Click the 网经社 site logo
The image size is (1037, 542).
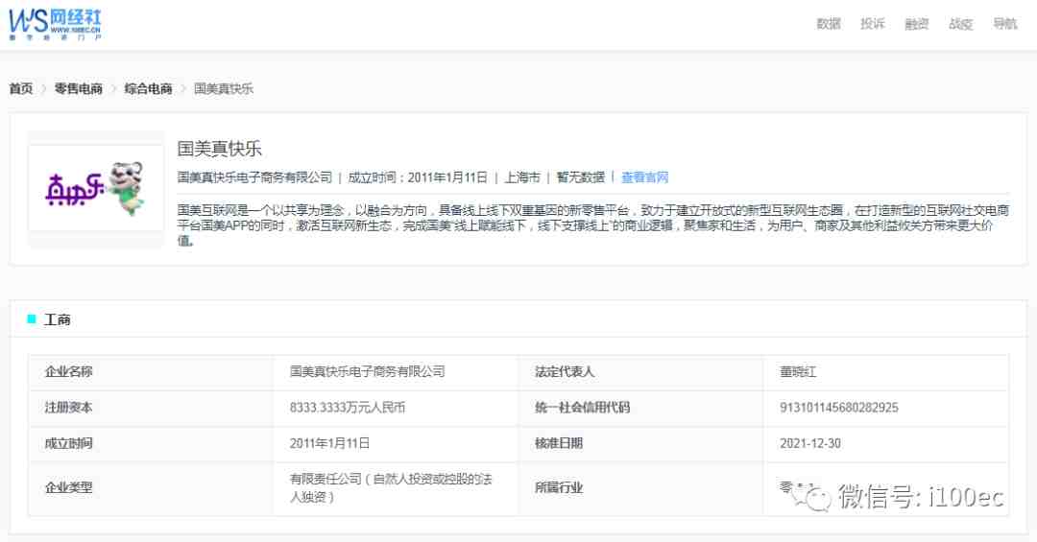click(55, 24)
